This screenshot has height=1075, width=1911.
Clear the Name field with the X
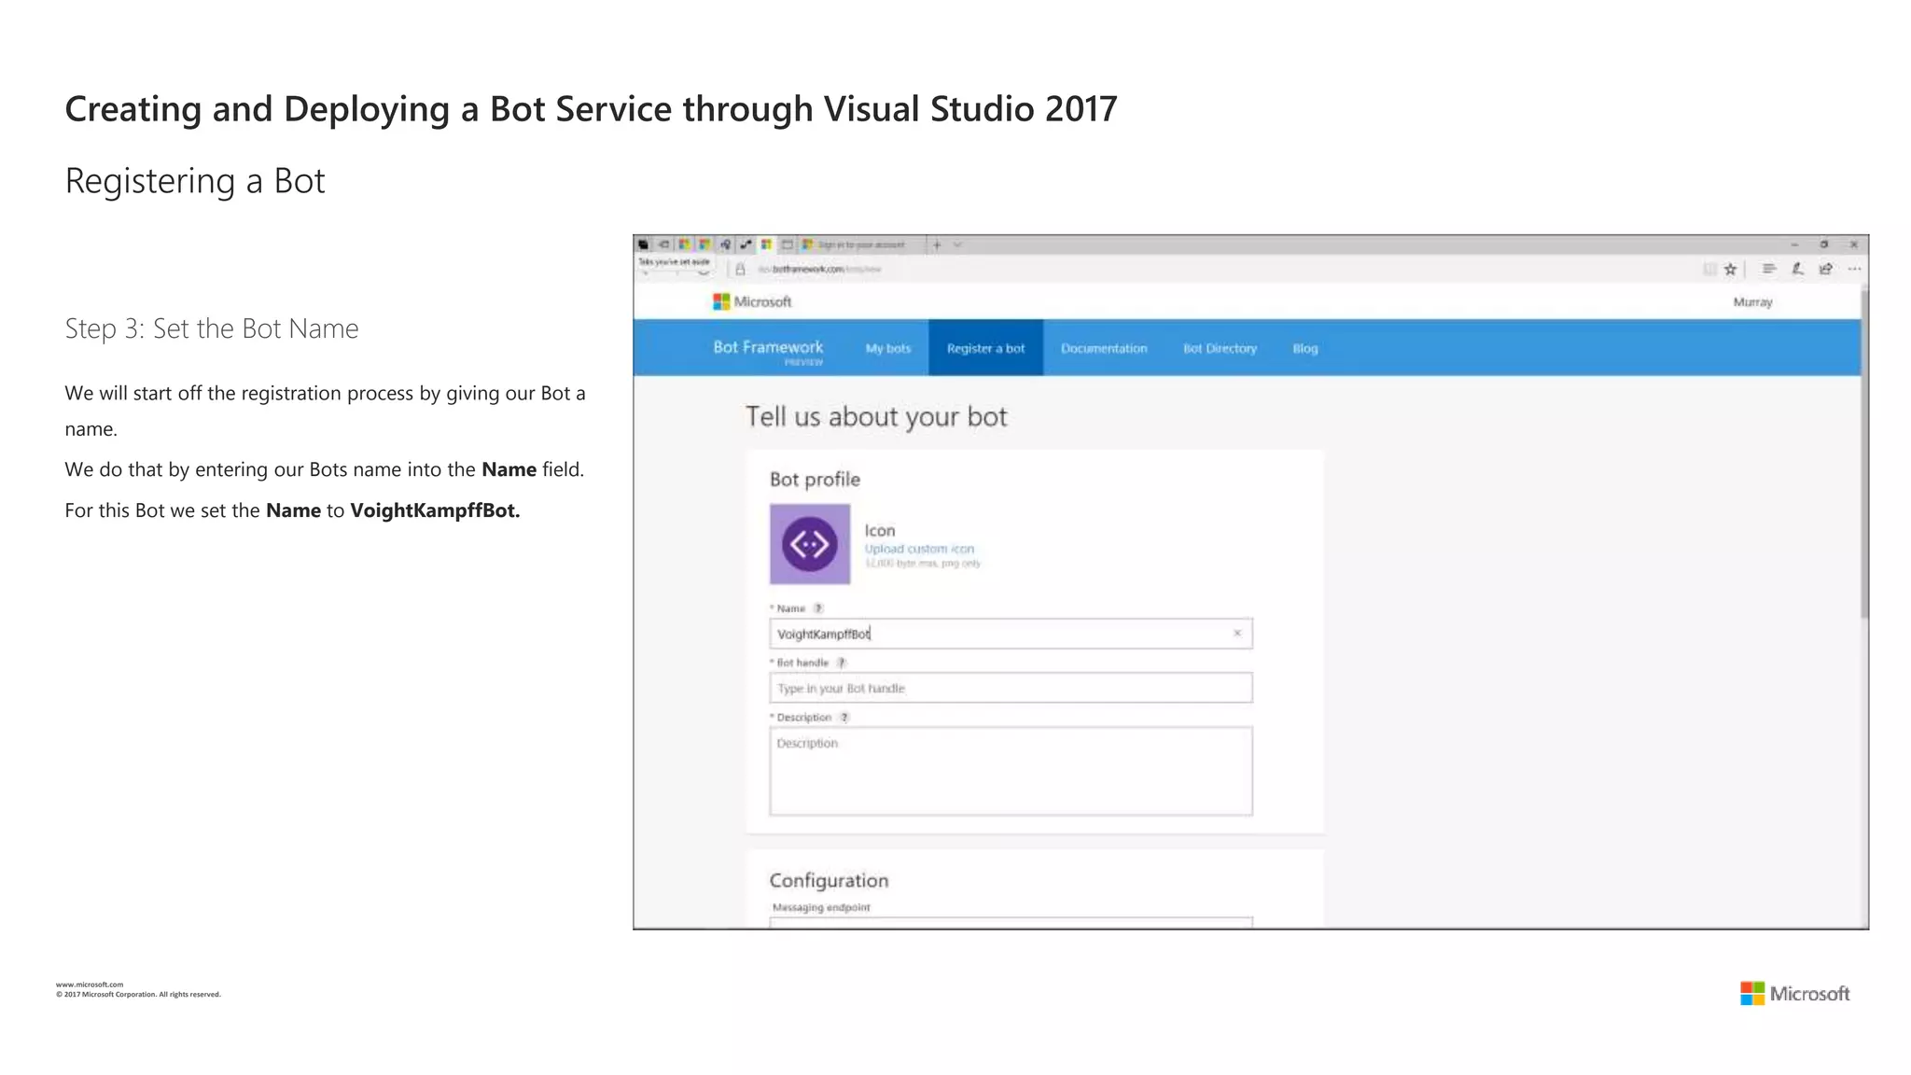(1237, 634)
